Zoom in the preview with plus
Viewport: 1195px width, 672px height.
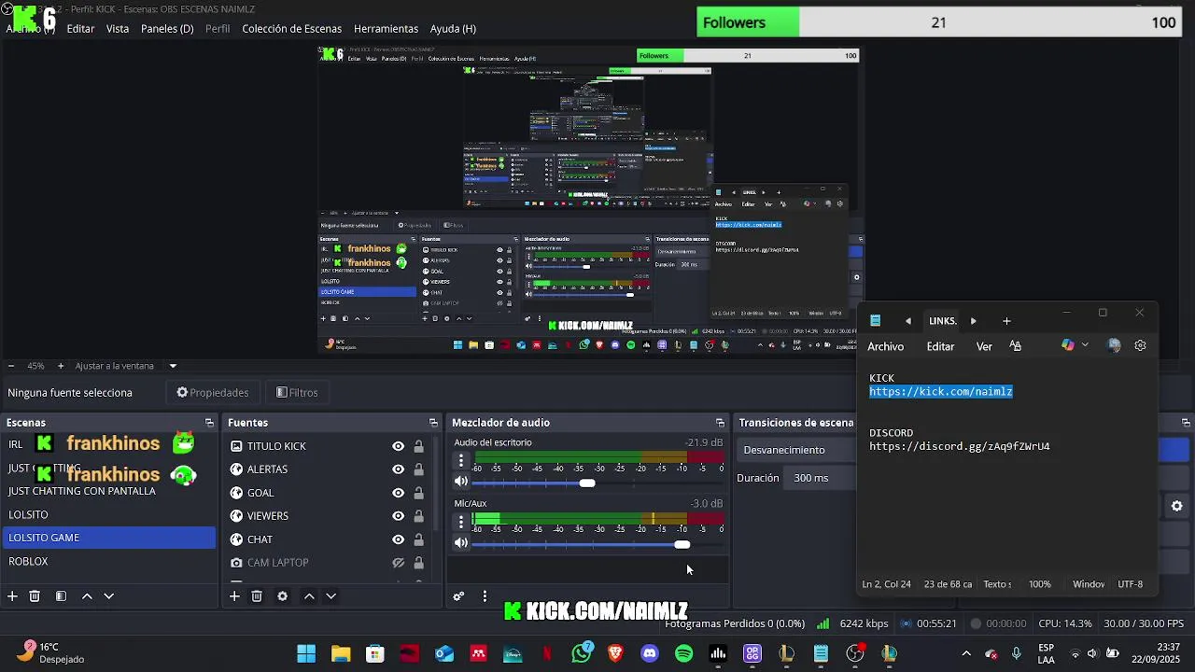click(61, 366)
